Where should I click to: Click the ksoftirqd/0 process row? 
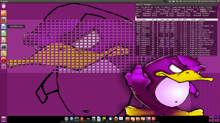tap(177, 51)
